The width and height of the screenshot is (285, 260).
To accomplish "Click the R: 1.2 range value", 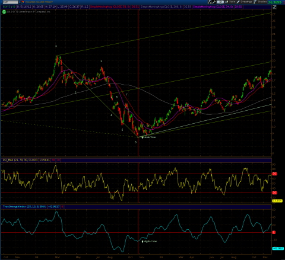I will 85,7.
